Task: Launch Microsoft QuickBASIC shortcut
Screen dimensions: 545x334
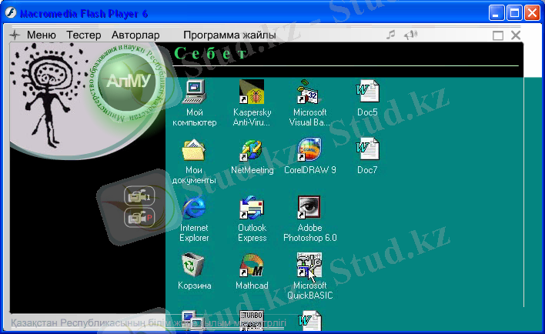Action: (309, 266)
